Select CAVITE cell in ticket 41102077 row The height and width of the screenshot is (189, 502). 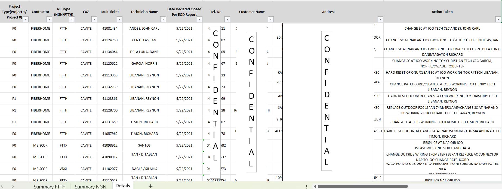pyautogui.click(x=86, y=169)
